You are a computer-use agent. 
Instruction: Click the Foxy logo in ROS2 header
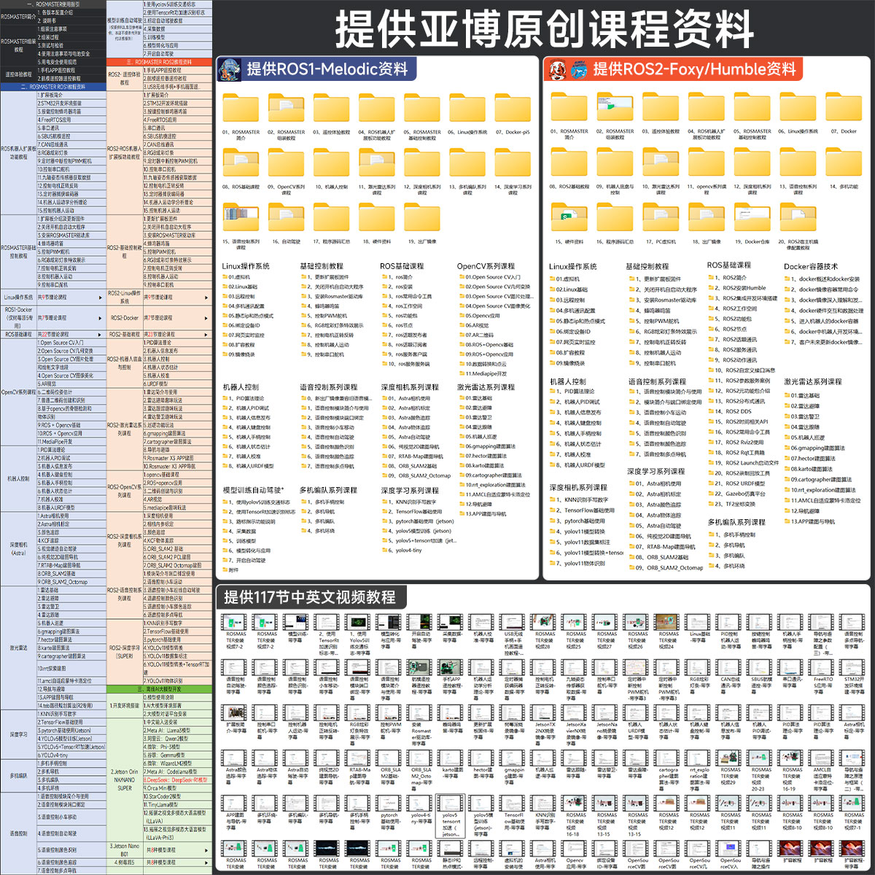558,70
